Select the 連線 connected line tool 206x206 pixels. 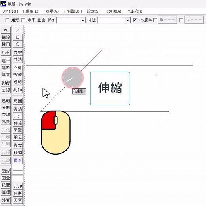click(x=18, y=82)
